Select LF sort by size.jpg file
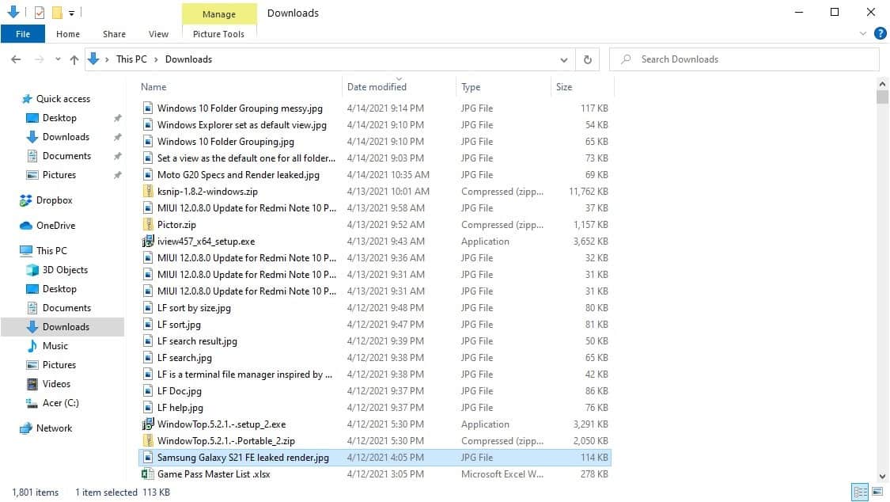The image size is (890, 502). click(194, 308)
